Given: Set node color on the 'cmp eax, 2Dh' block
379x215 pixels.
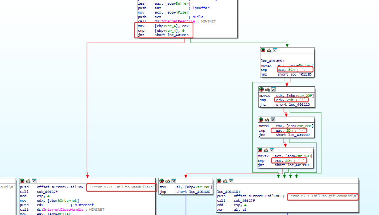Looking at the screenshot, I should tap(261, 120).
